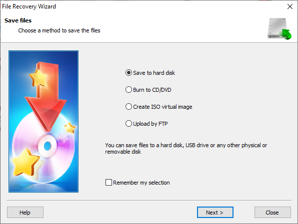Click the large yellow star at illustration bottom
This screenshot has height=224, width=298.
[25, 162]
